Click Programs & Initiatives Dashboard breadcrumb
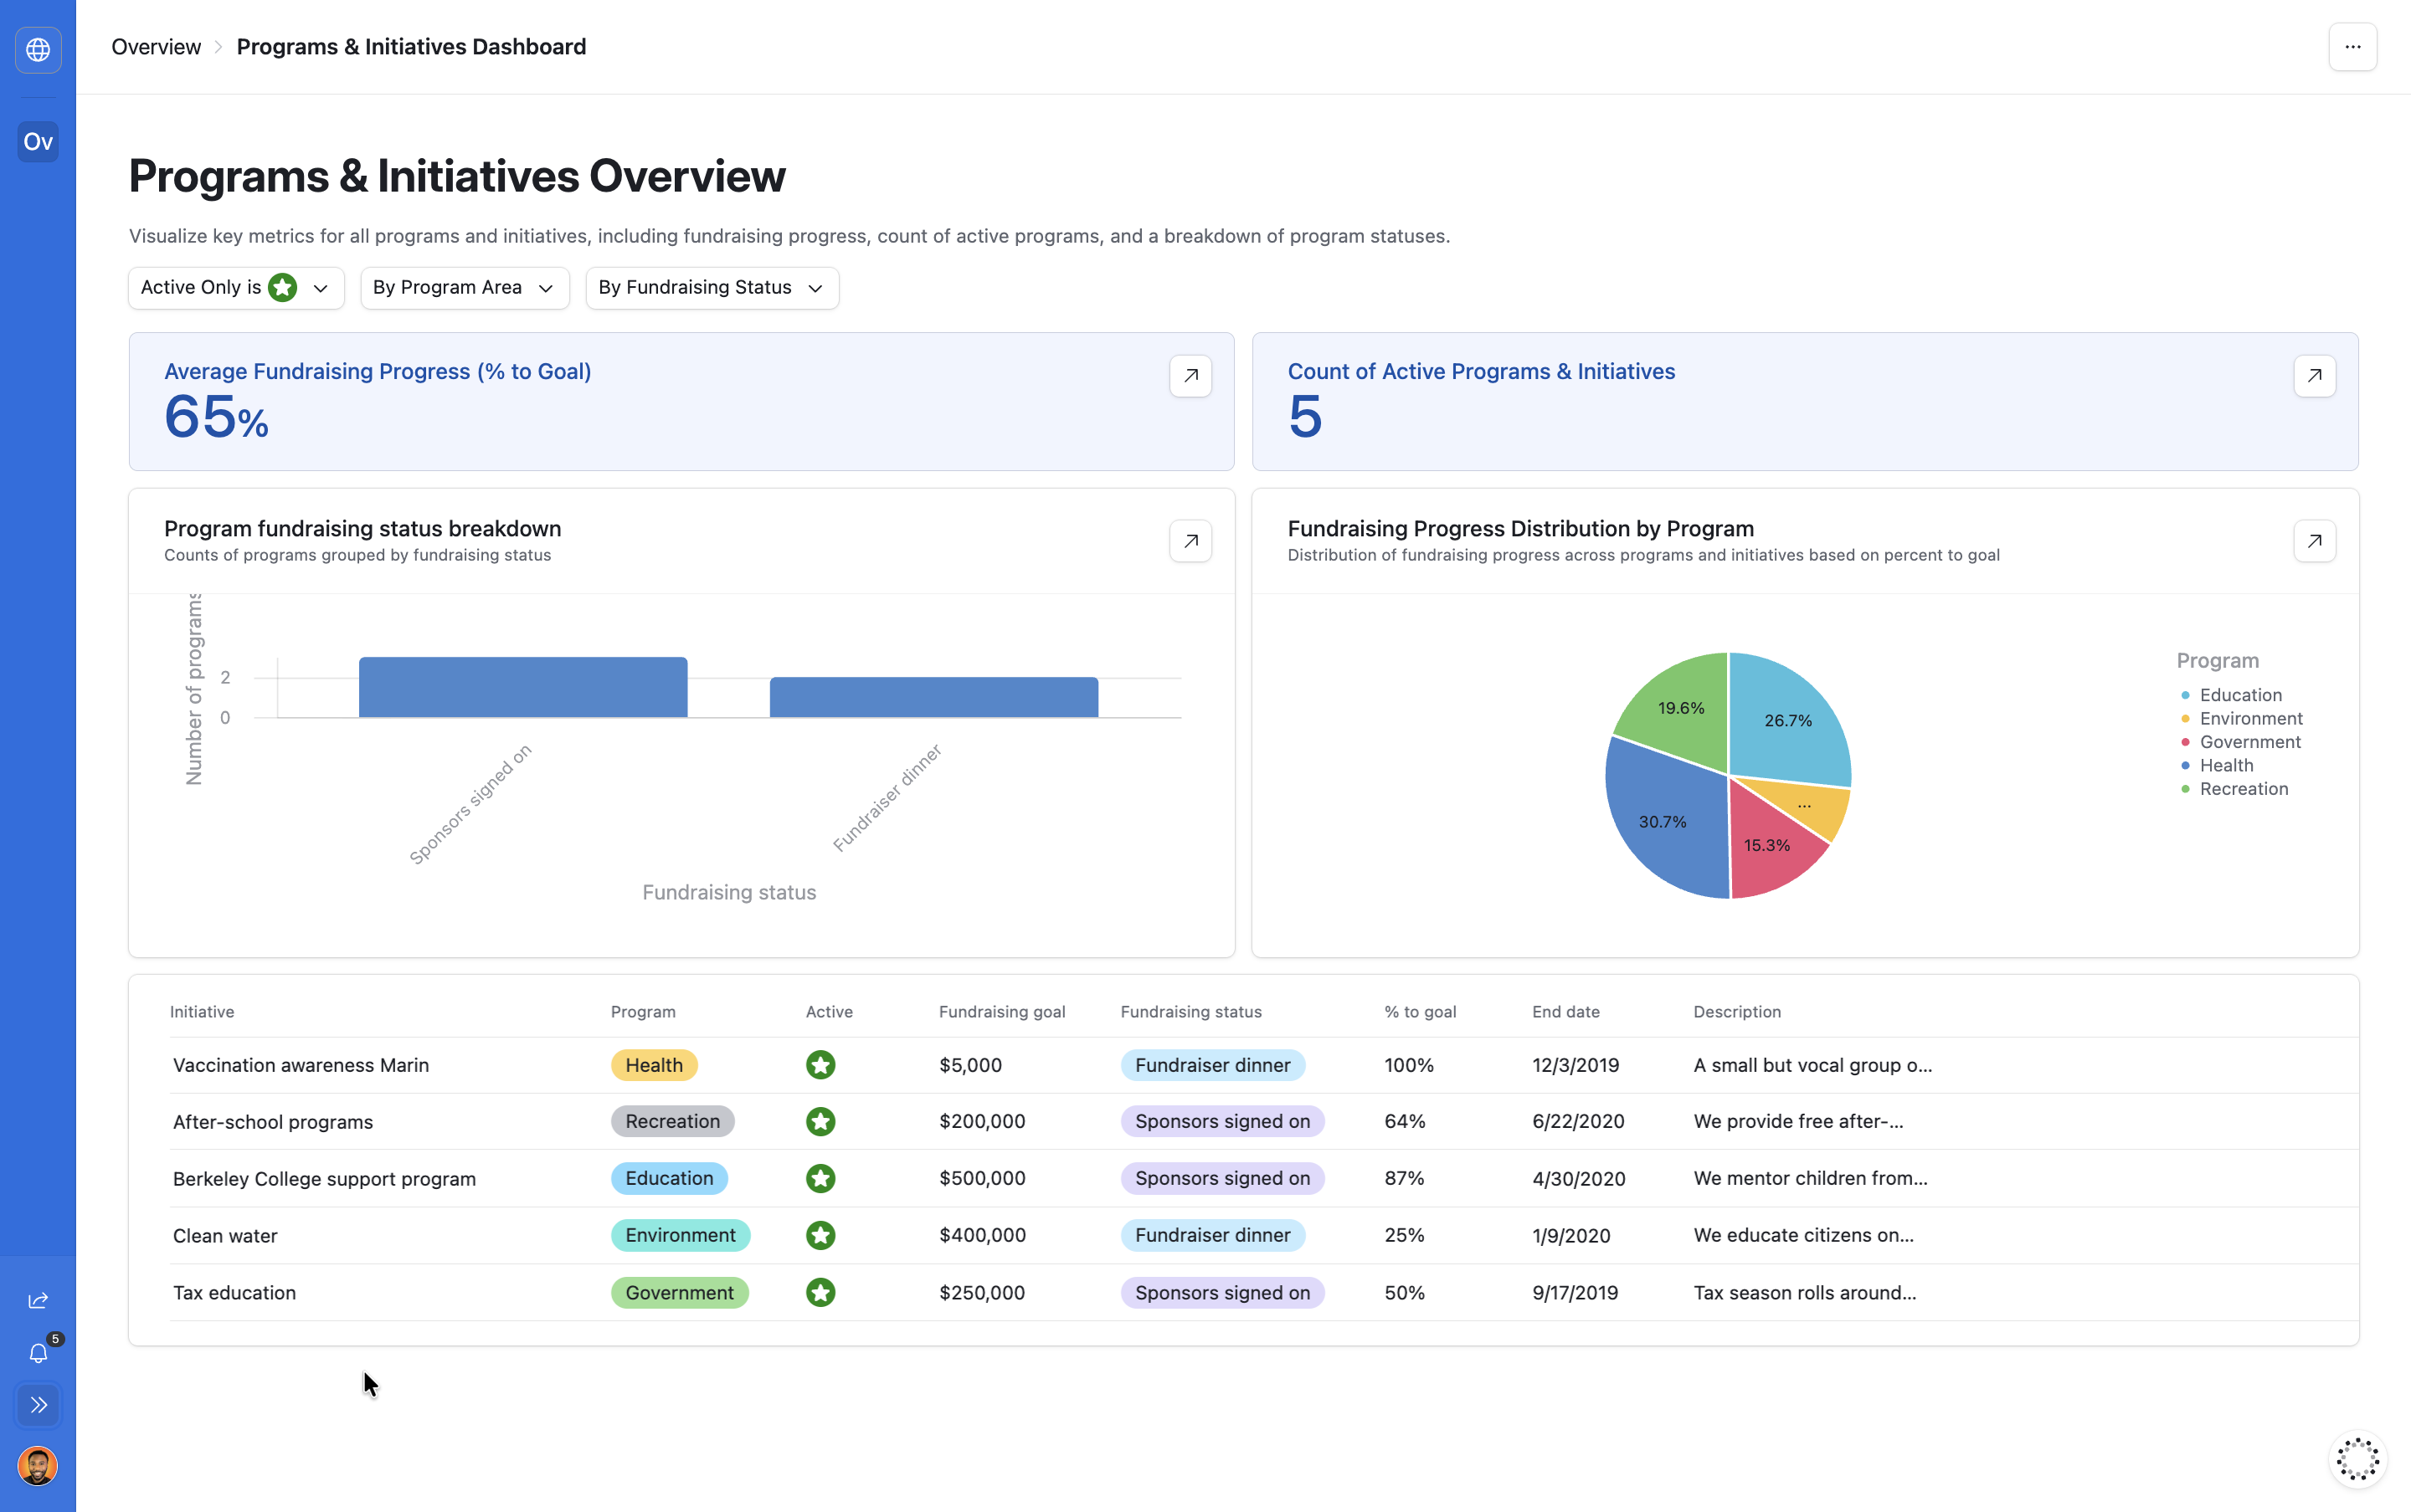The image size is (2411, 1512). coord(411,47)
